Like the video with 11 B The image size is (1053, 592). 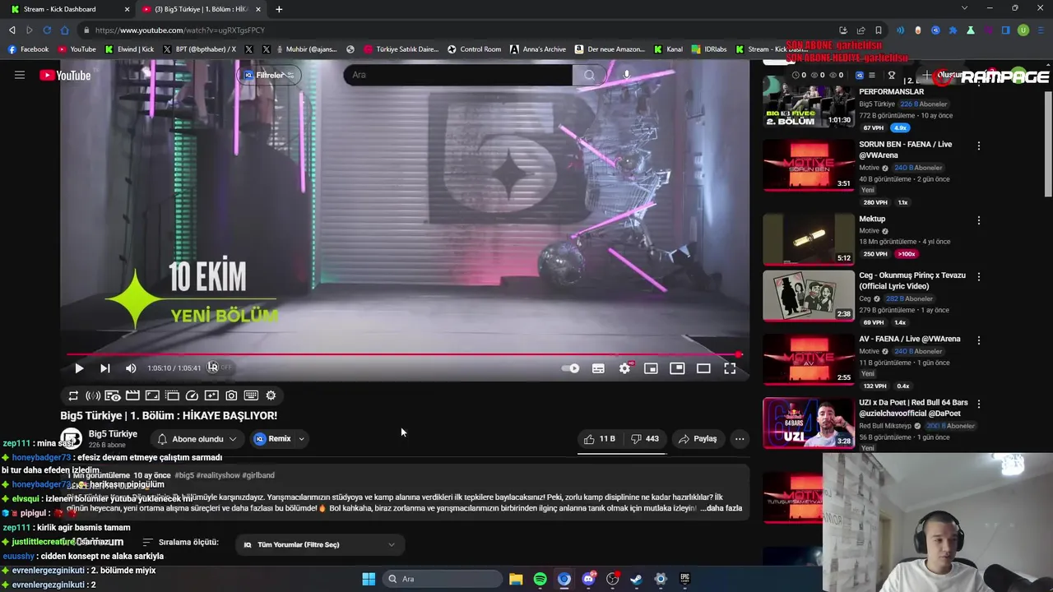(x=600, y=439)
